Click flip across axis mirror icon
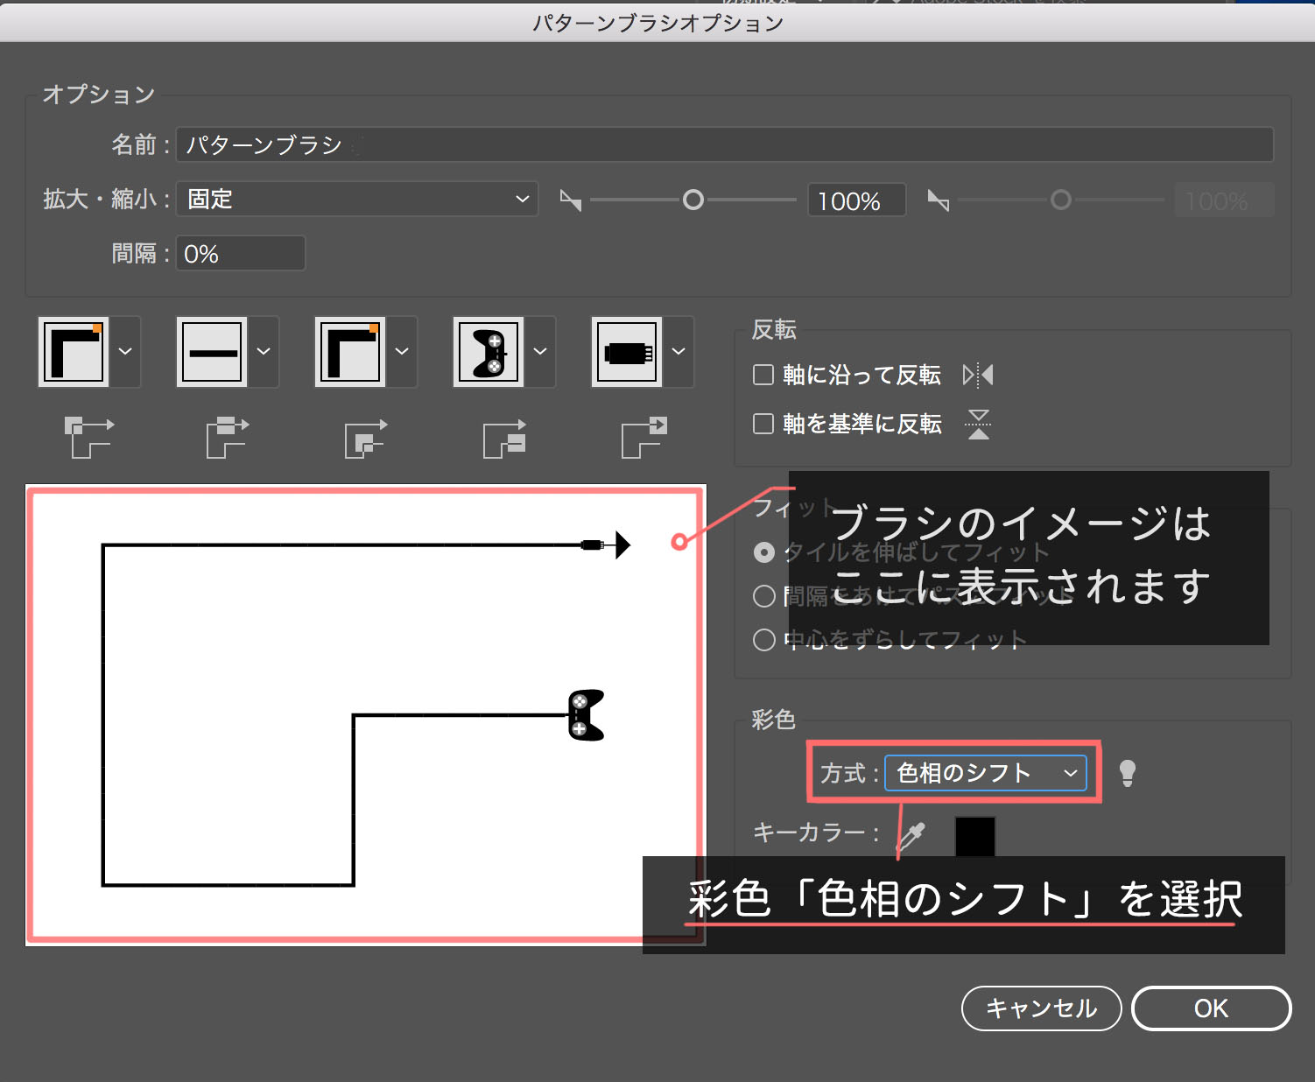This screenshot has height=1082, width=1315. click(978, 425)
